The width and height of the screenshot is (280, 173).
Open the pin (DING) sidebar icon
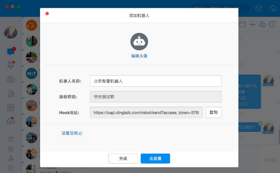11,65
